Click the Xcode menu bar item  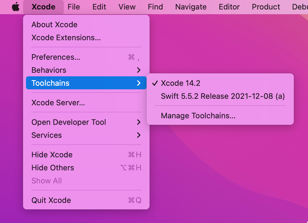pos(43,7)
